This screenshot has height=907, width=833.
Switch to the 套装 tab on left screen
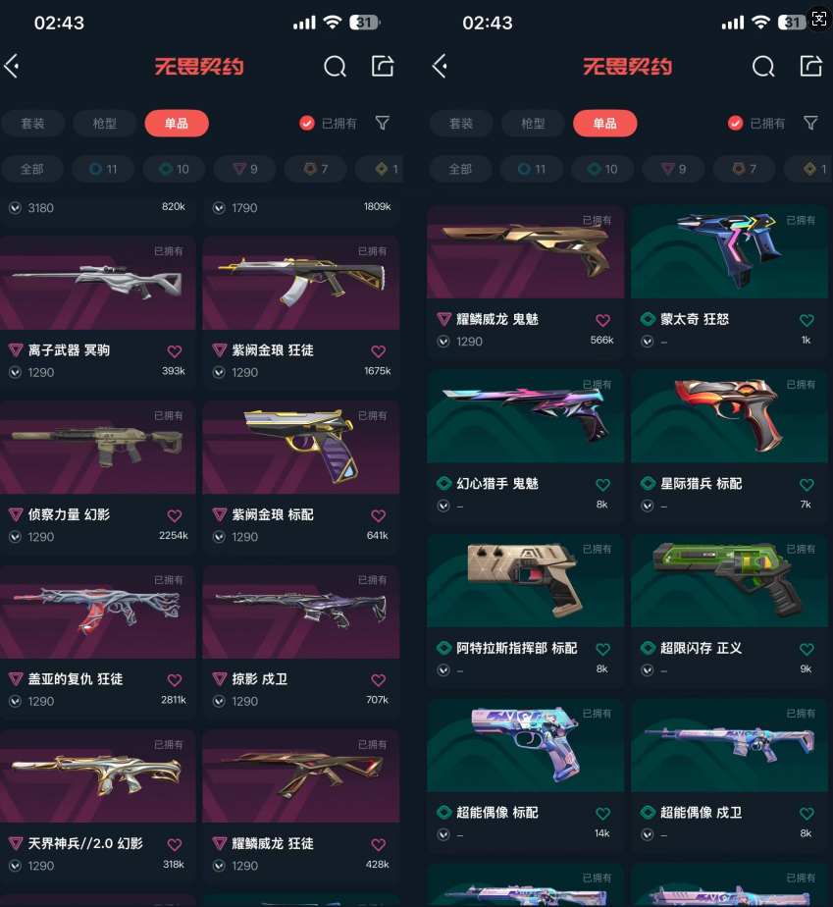coord(33,124)
